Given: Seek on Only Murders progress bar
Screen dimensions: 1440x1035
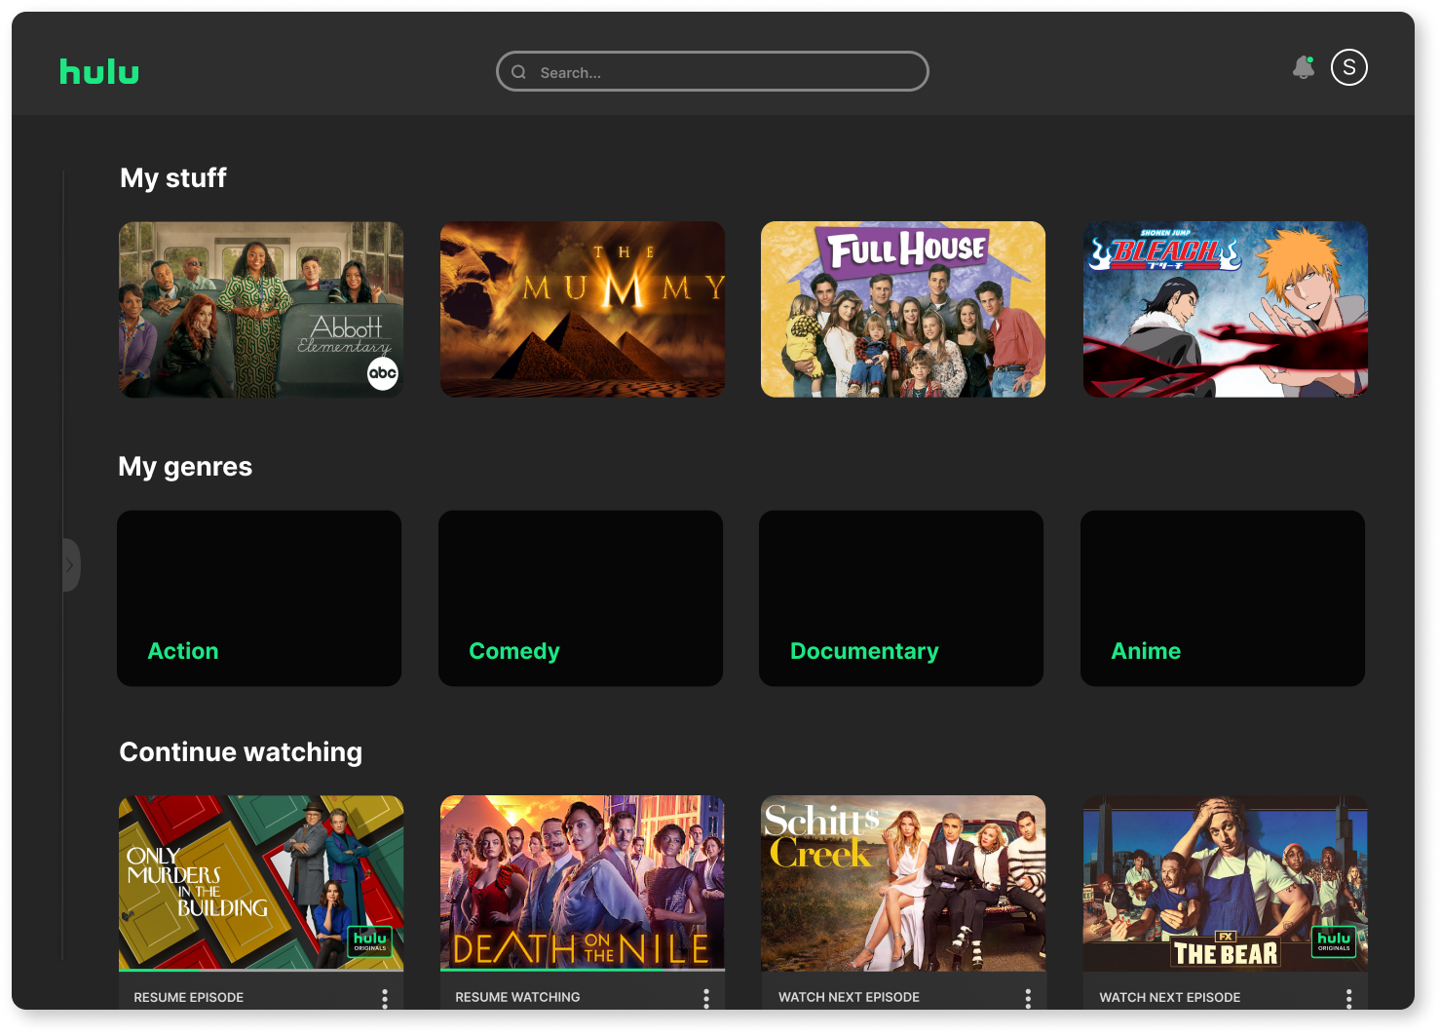Looking at the screenshot, I should pyautogui.click(x=261, y=970).
